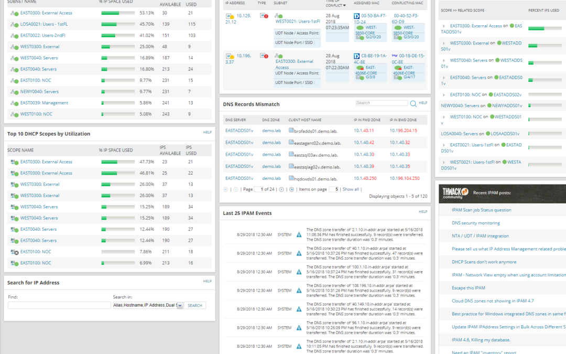Click the subnet icon beside LOSA0021: Users - 1stFL
The height and width of the screenshot is (354, 566).
pos(15,25)
